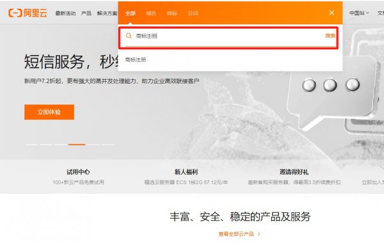Select the 域名 search tab
This screenshot has width=384, height=243.
(151, 13)
